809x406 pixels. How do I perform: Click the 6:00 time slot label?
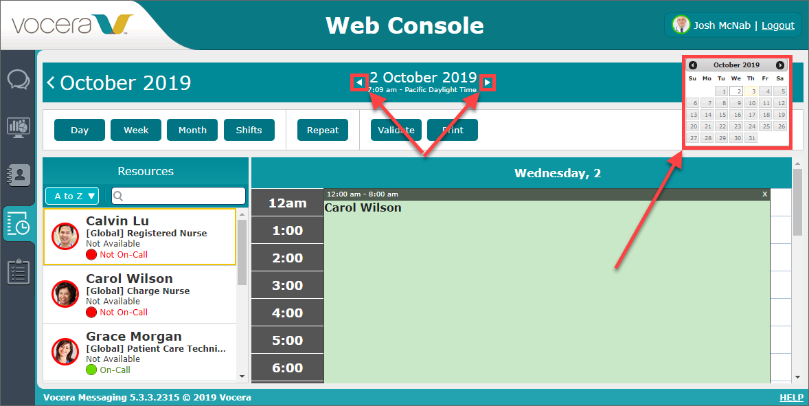tap(287, 368)
